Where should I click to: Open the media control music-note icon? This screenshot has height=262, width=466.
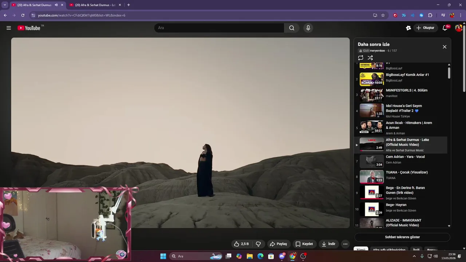443,15
